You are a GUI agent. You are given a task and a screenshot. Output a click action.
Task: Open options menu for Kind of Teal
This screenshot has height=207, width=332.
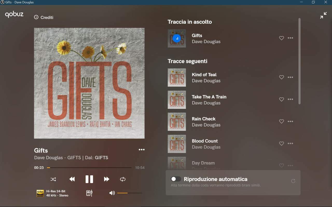(290, 77)
